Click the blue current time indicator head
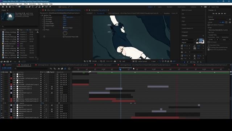This screenshot has width=232, height=131. pos(120,70)
